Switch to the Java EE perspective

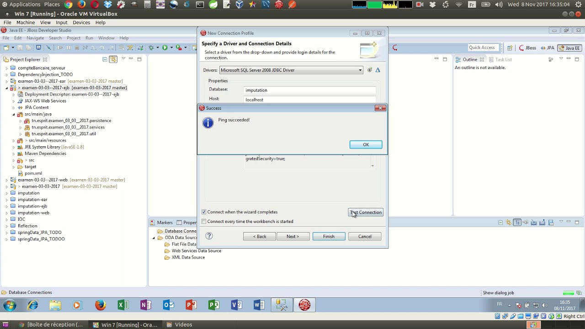[x=569, y=48]
